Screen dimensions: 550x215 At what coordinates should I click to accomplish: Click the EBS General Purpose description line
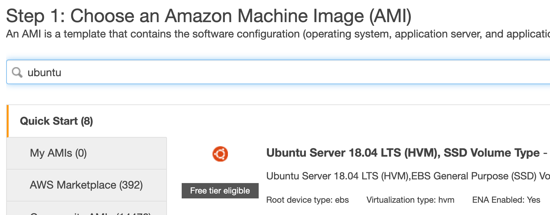tap(408, 176)
